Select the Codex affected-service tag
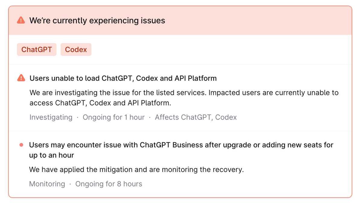Viewport: 362px width, 203px height. (x=76, y=50)
